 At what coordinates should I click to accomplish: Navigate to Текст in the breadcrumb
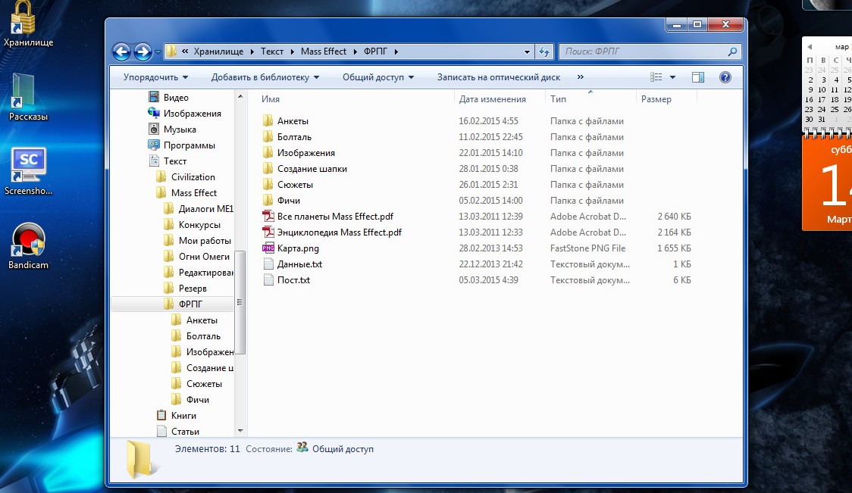coord(271,51)
